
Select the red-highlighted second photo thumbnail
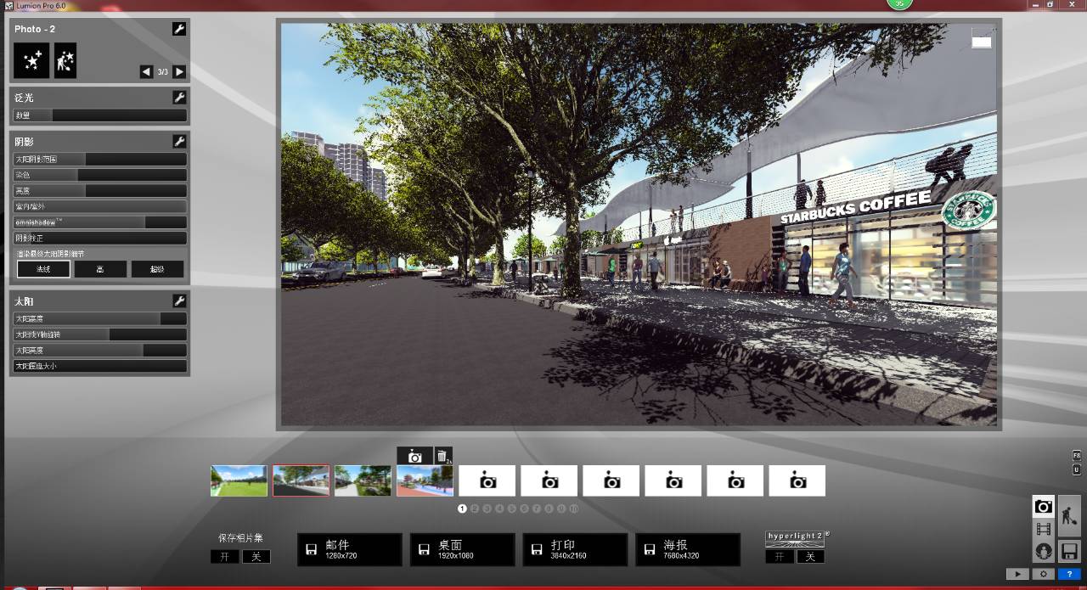(x=301, y=480)
